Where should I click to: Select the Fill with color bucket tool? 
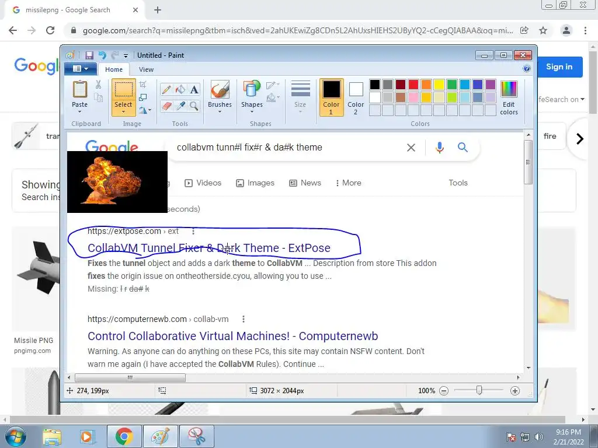coord(180,89)
